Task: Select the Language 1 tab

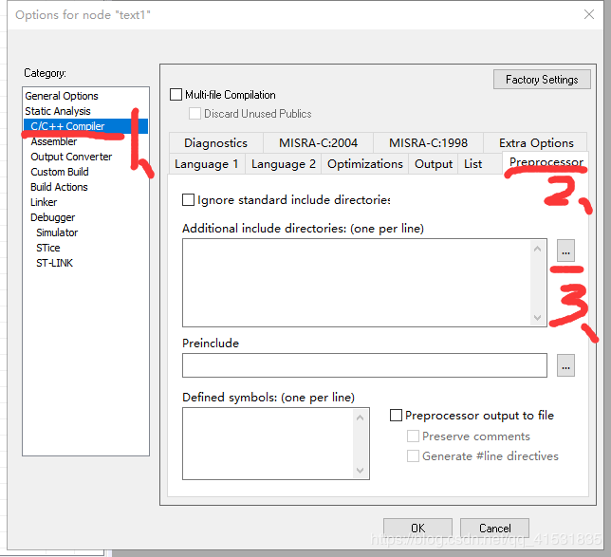Action: click(x=207, y=164)
